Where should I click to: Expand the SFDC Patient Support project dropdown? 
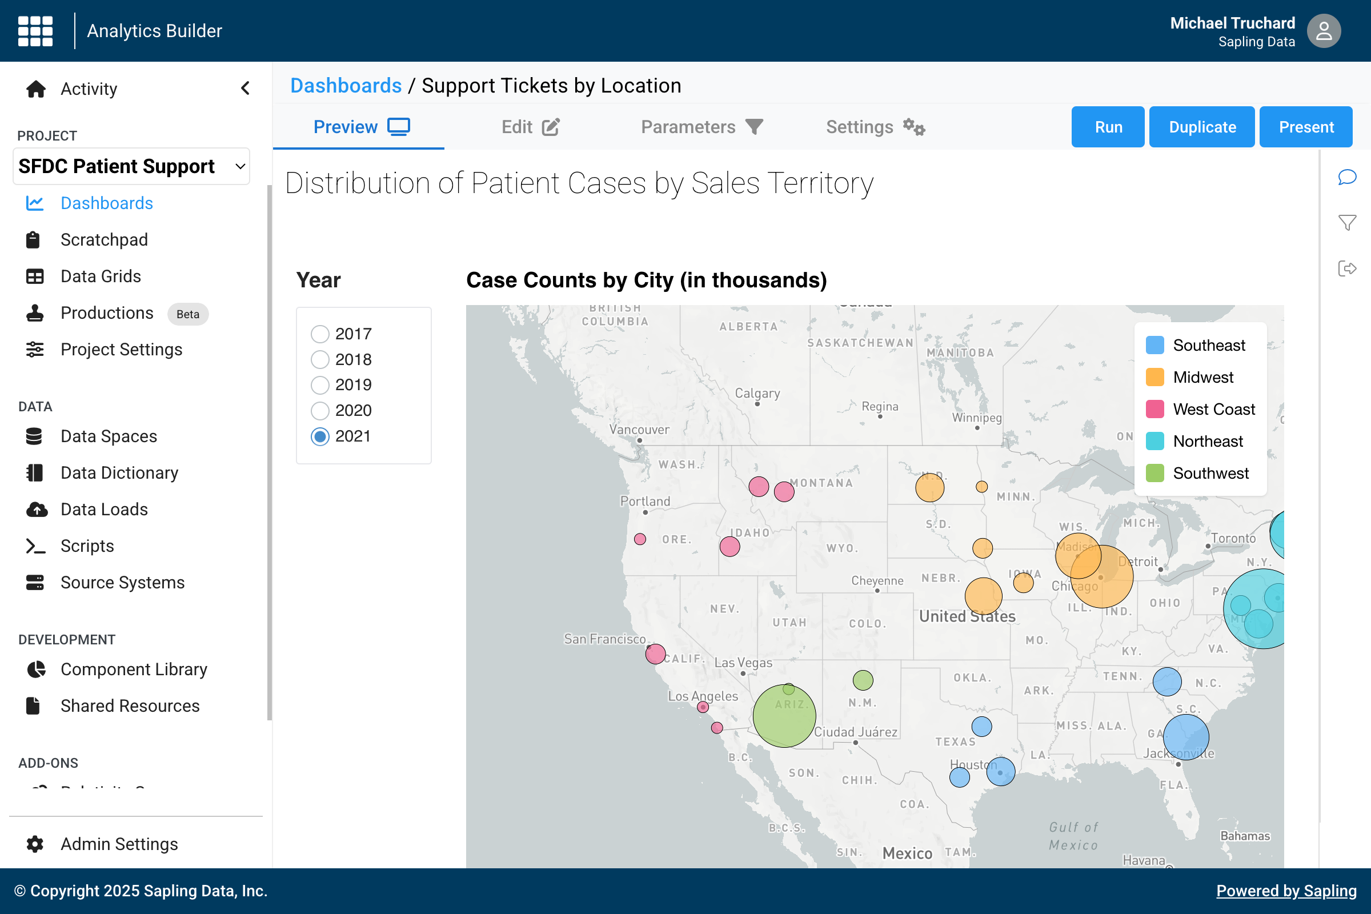click(x=131, y=166)
